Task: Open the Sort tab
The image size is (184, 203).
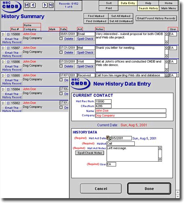Action: (x=109, y=3)
